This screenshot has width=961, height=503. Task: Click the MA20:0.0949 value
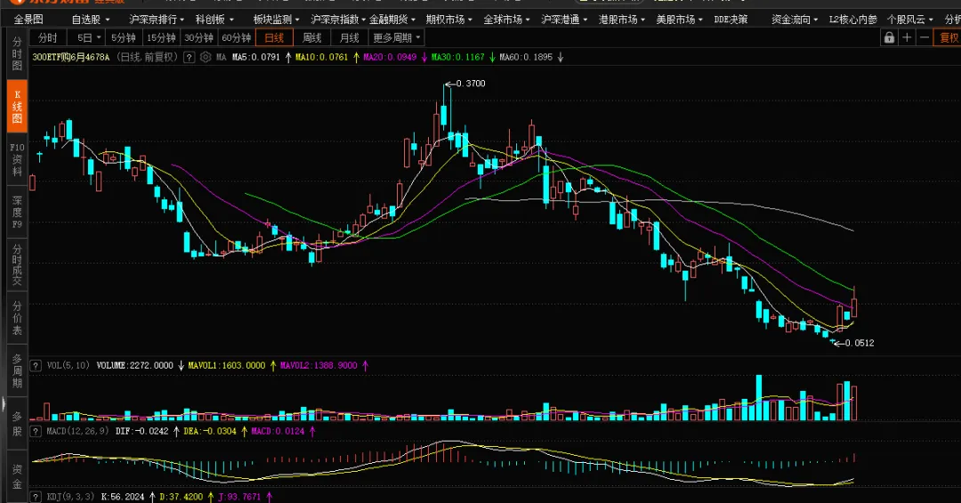point(390,57)
